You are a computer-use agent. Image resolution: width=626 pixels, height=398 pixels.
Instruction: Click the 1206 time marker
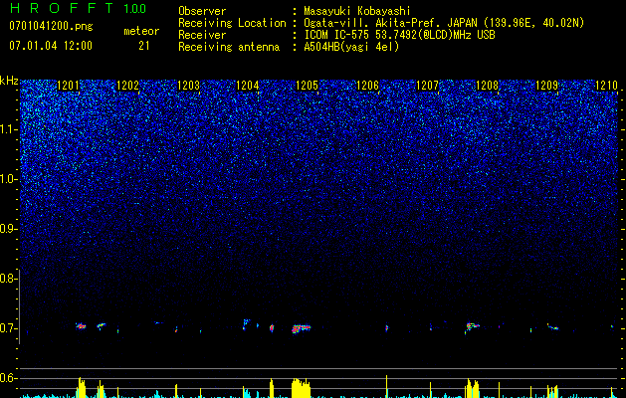coord(367,86)
